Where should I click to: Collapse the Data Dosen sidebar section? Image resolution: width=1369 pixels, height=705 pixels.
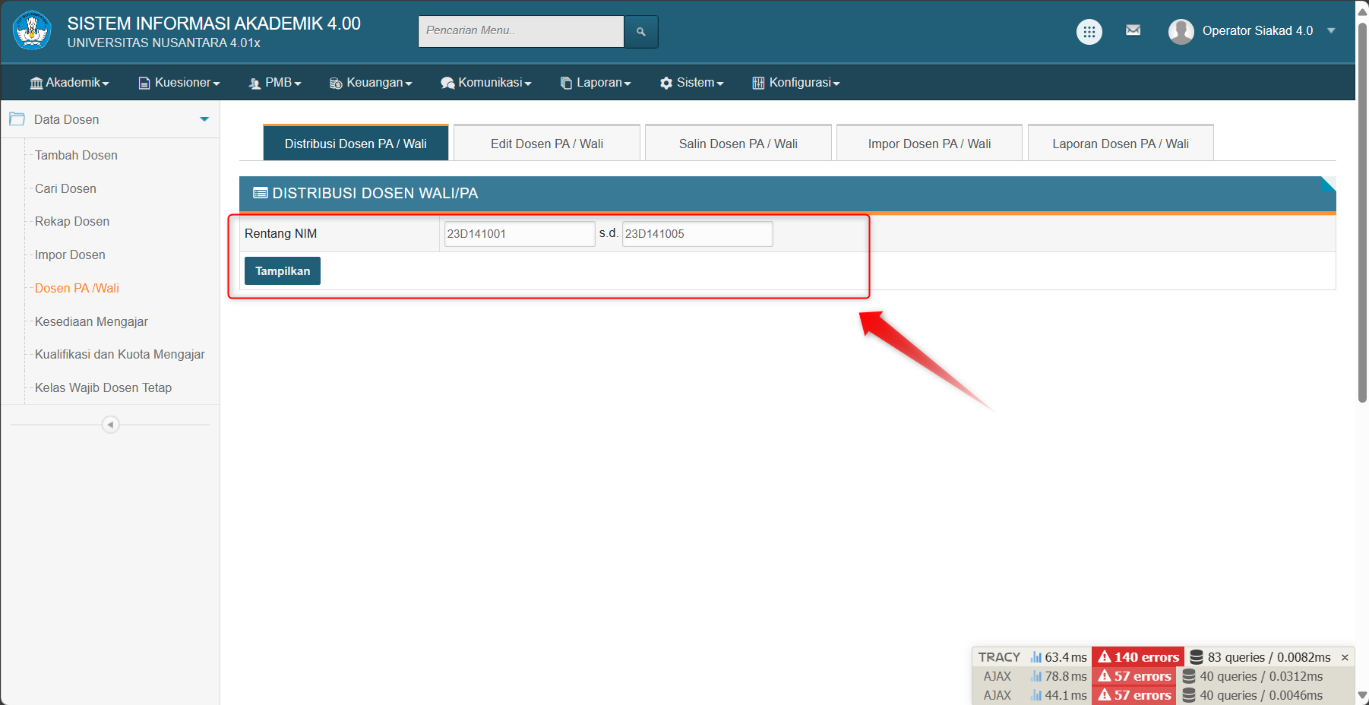[x=204, y=119]
